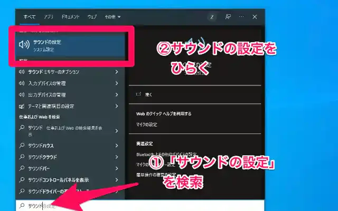Screen dimensions: 338x211
Task: Expand arrow for サウンドバー
Action: coord(117,168)
